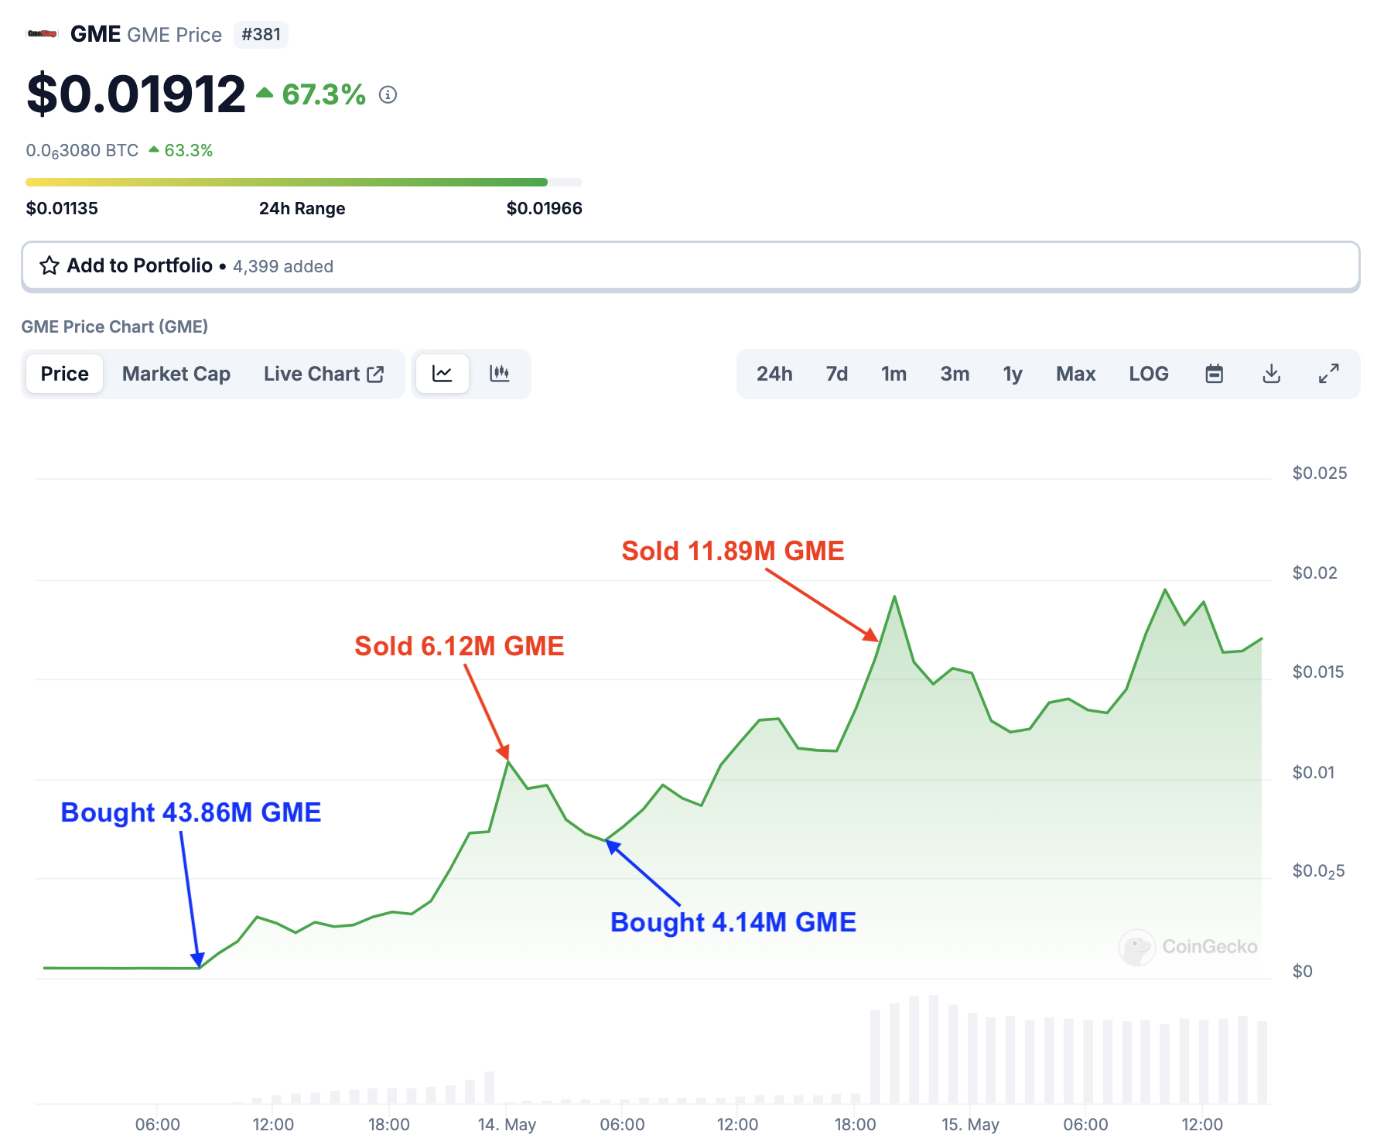
Task: Switch chart to 7d view
Action: click(835, 374)
